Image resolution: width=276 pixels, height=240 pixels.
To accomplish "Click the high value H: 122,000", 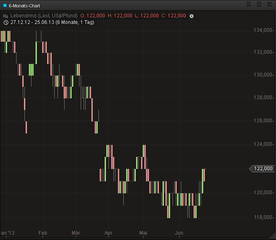I will point(120,16).
